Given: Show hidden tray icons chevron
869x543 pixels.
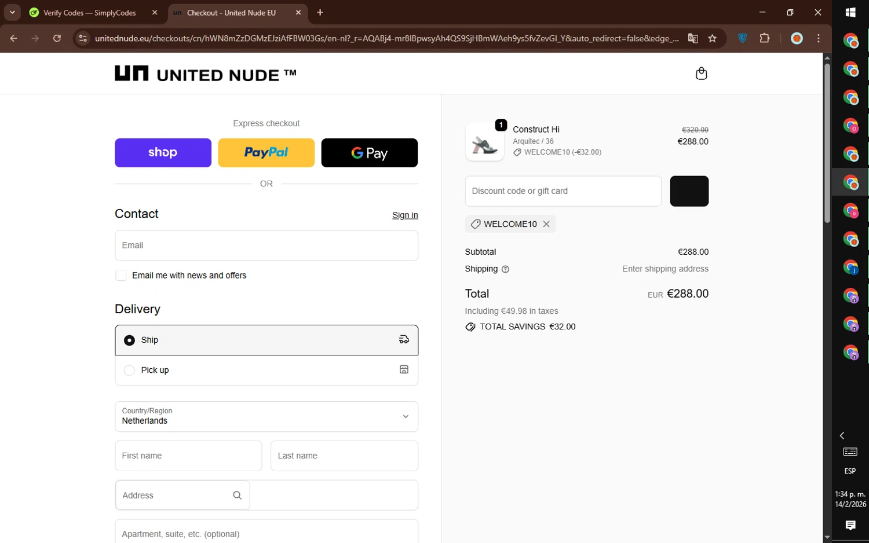Looking at the screenshot, I should tap(842, 435).
